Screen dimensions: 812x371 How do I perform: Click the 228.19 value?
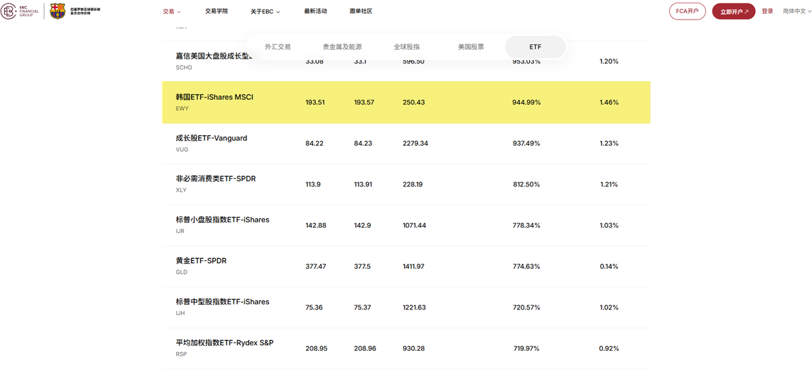413,184
